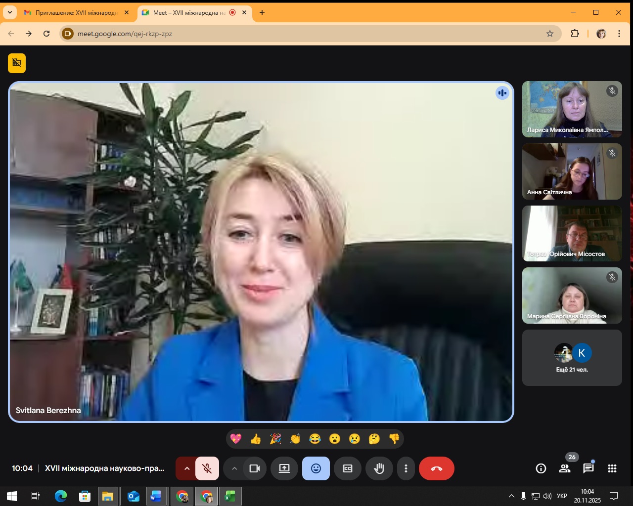Toggle the camera off

pos(255,468)
